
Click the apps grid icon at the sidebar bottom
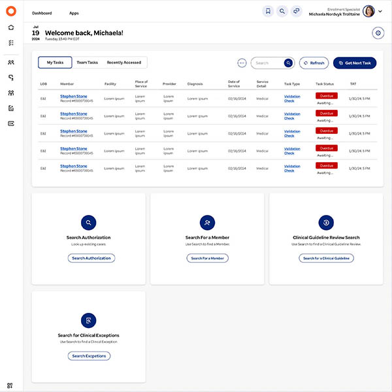[11, 385]
